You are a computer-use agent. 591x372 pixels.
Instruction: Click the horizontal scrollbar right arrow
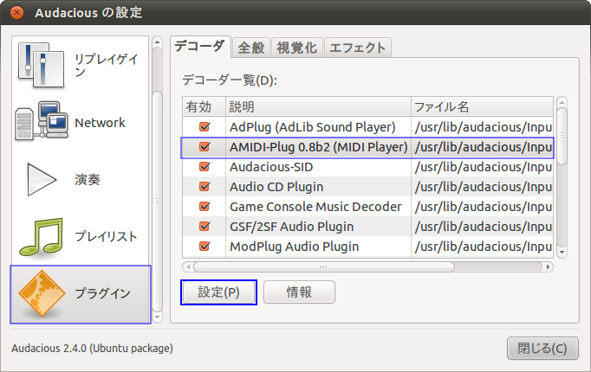coord(548,266)
